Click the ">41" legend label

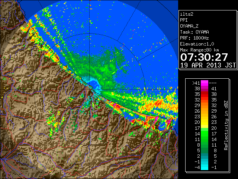click(x=196, y=83)
